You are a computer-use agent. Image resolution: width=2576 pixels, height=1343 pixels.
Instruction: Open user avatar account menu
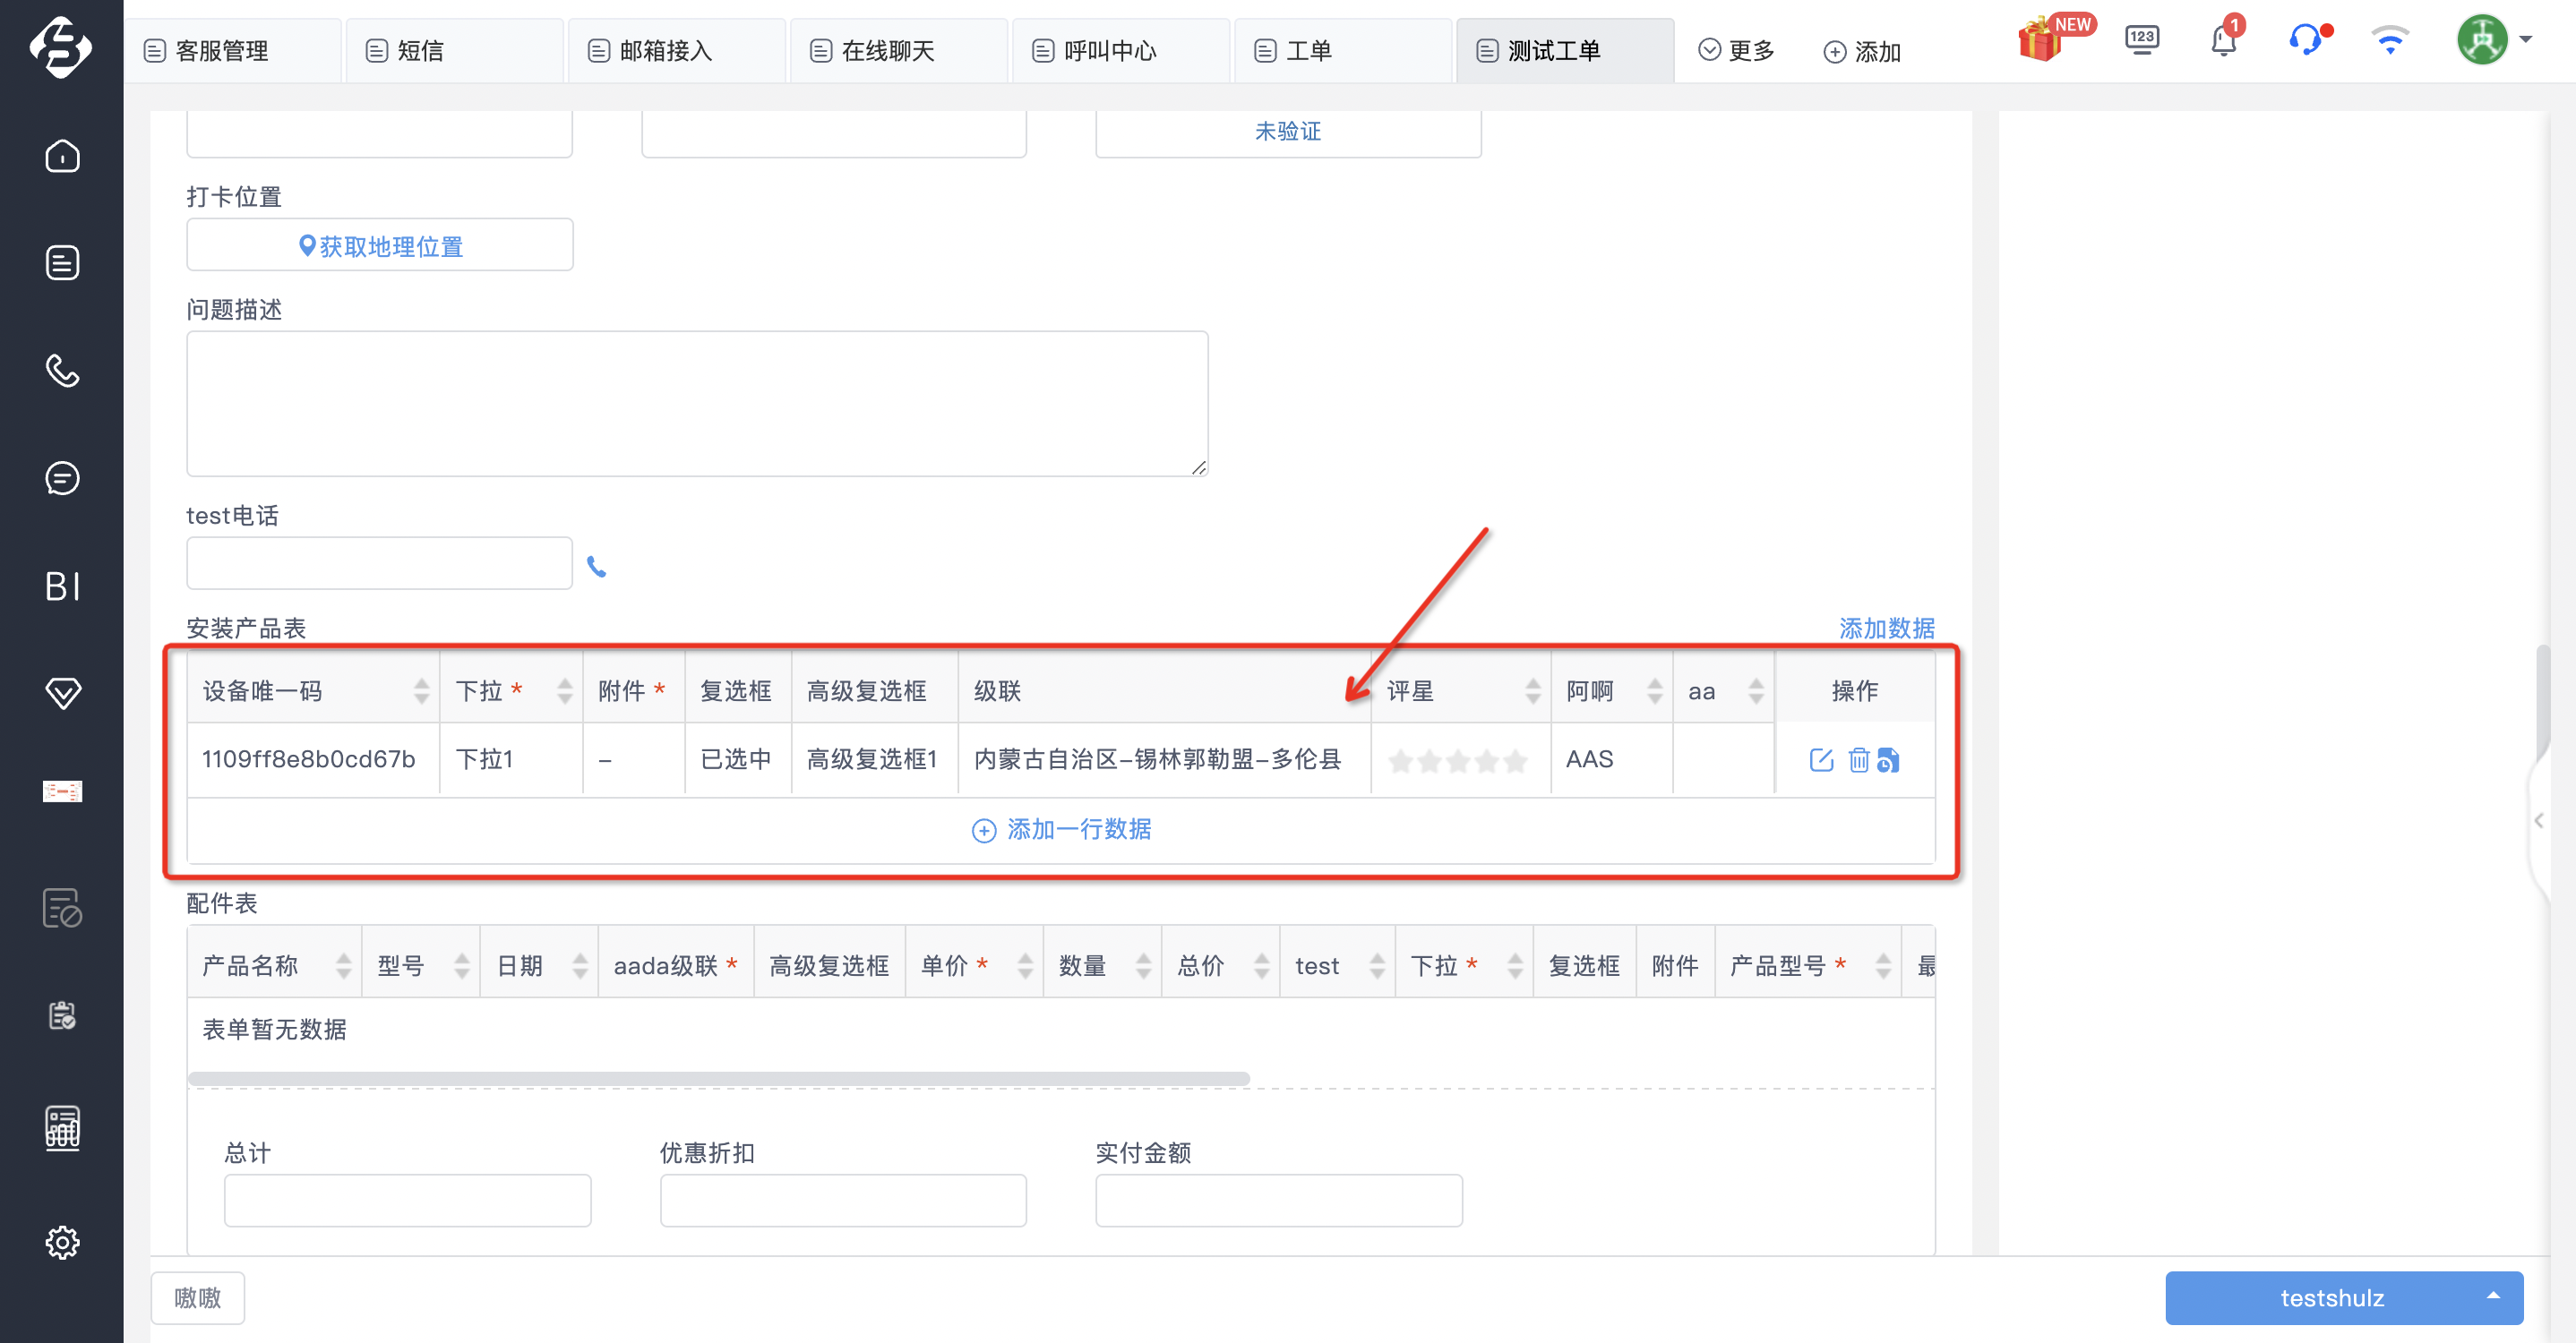(x=2494, y=40)
